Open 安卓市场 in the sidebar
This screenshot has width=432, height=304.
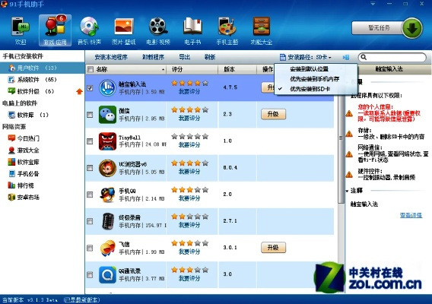[x=24, y=197]
